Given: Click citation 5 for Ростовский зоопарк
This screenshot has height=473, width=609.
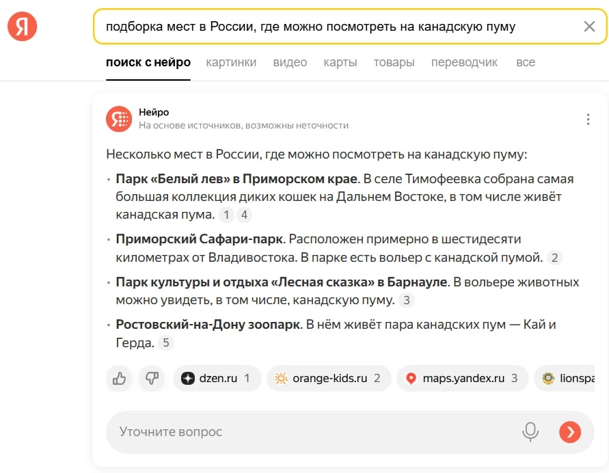Looking at the screenshot, I should pos(166,343).
